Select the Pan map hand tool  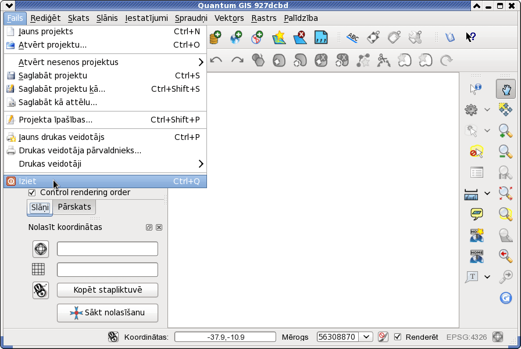click(x=506, y=89)
